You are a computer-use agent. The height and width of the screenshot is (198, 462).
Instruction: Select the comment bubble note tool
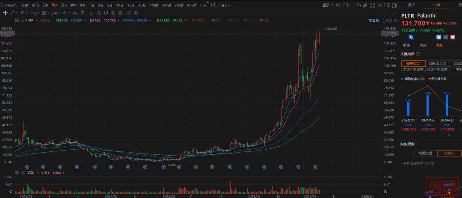coord(83,13)
